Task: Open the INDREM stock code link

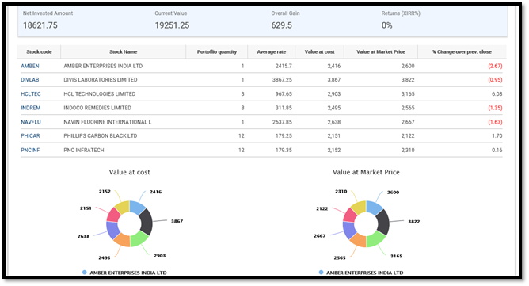Action: click(x=31, y=108)
